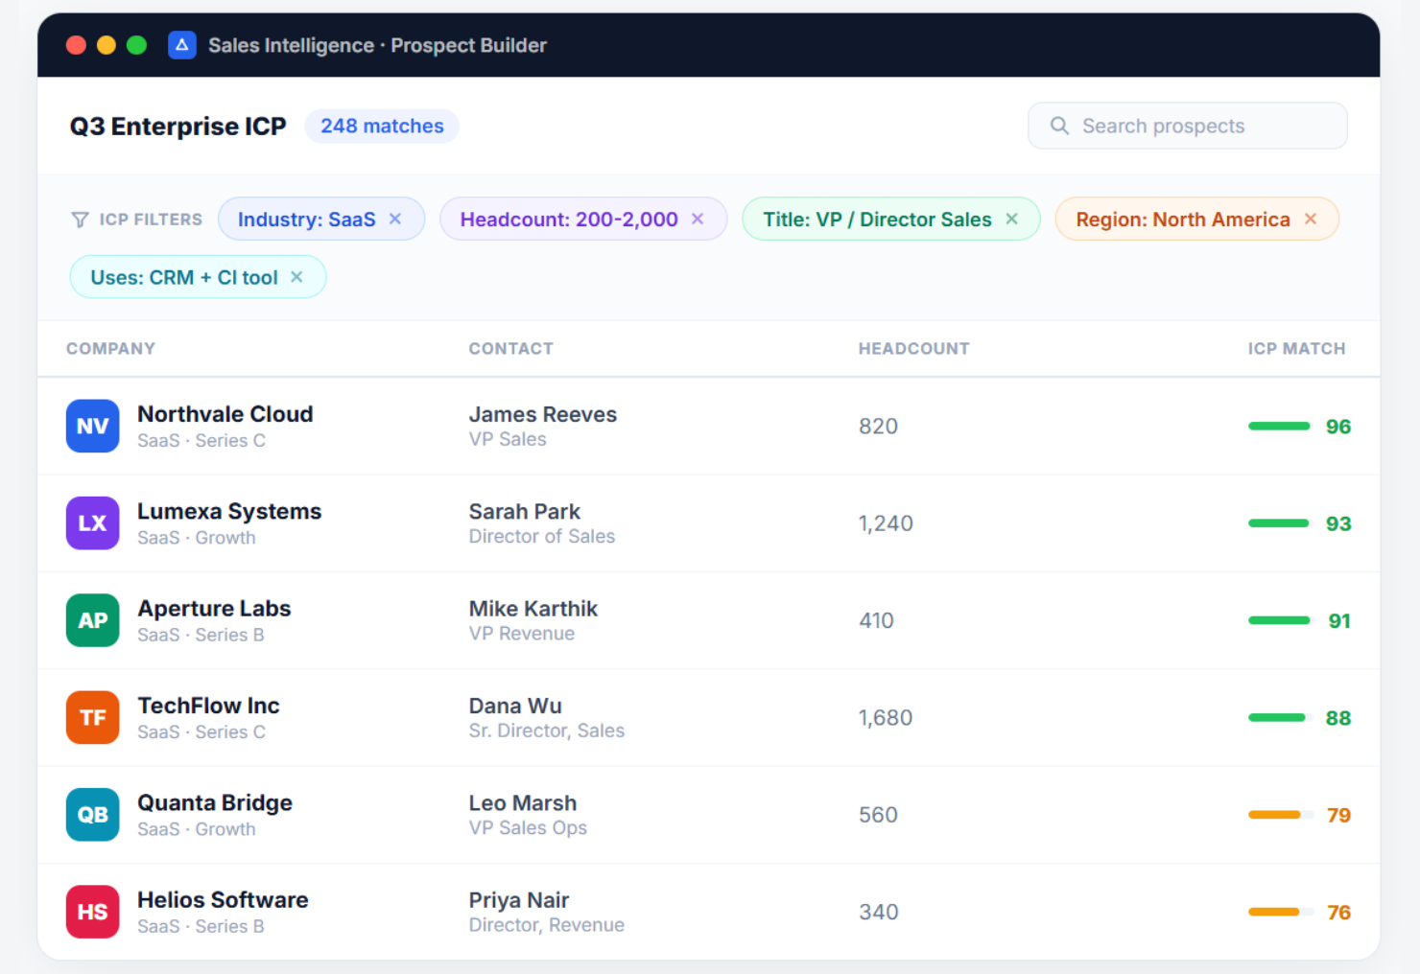The width and height of the screenshot is (1420, 974).
Task: Select contact Dana Wu
Action: click(515, 706)
